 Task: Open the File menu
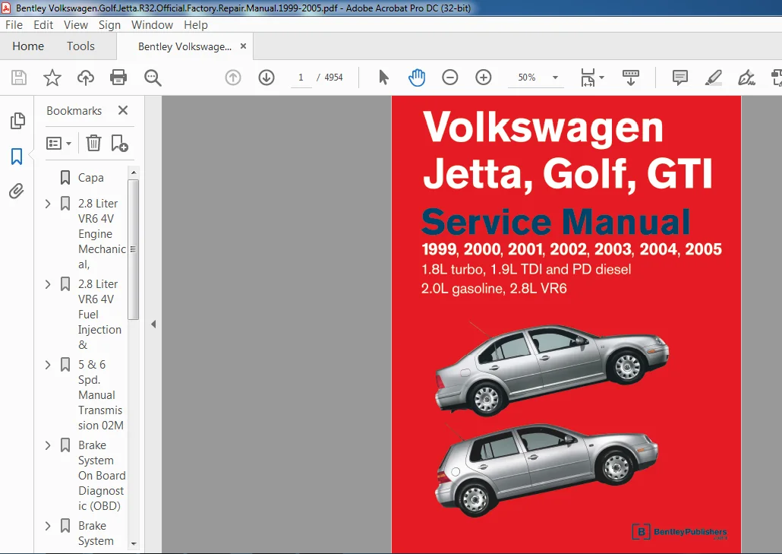point(14,25)
